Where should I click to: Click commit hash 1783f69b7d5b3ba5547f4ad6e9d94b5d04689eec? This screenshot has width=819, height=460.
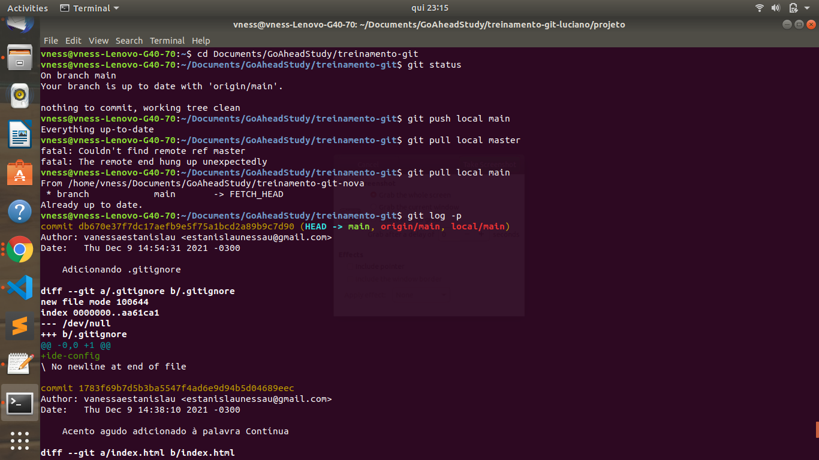(186, 388)
